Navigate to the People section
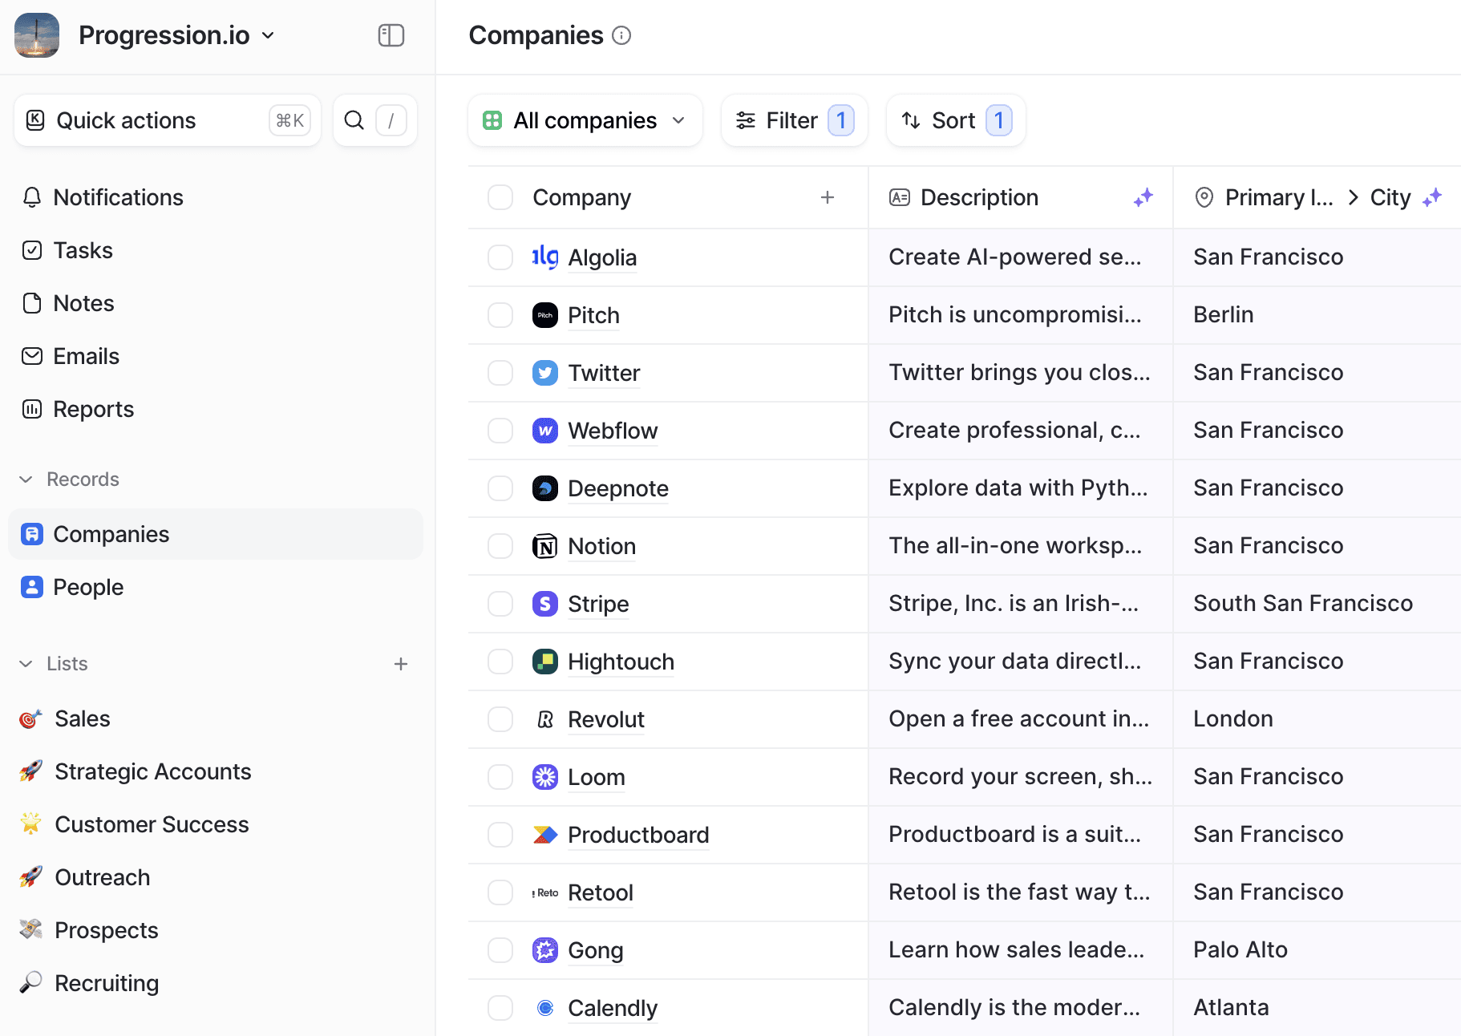The image size is (1461, 1036). point(87,586)
